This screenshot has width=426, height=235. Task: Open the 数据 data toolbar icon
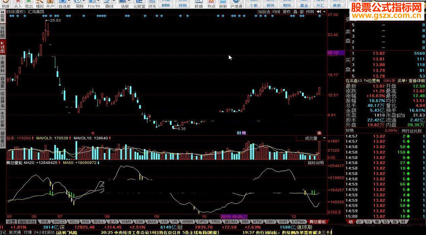point(199,4)
